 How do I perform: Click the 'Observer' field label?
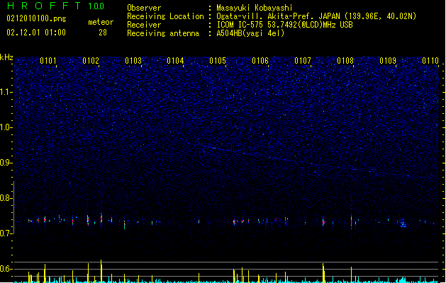click(x=144, y=8)
